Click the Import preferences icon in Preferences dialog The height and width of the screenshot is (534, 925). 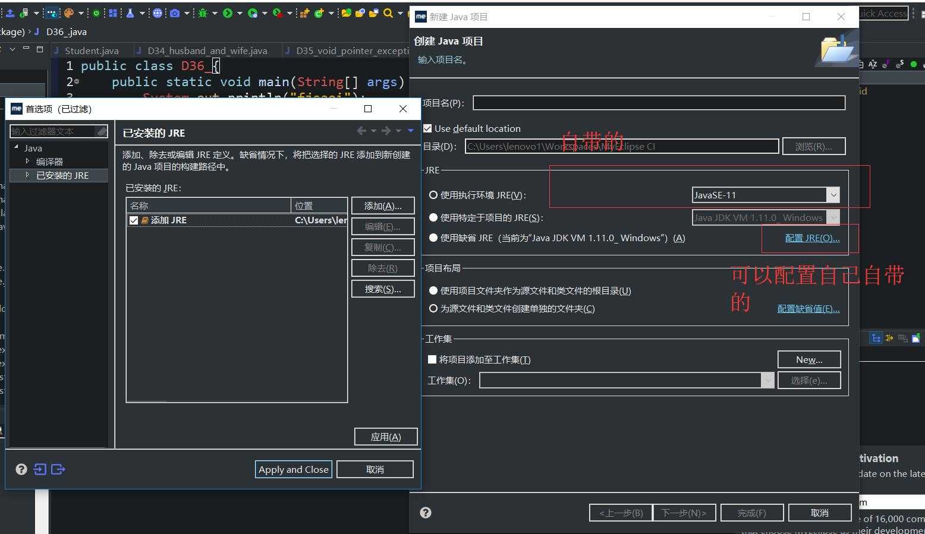point(40,469)
